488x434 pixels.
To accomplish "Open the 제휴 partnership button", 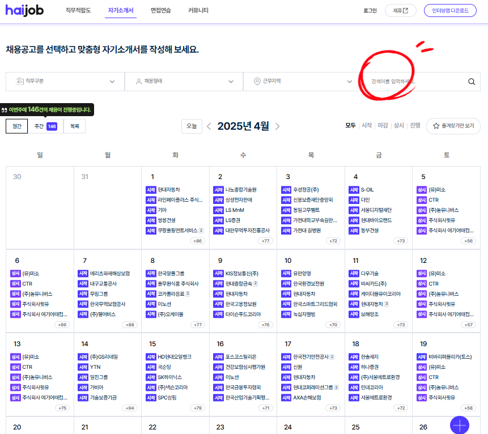I will pos(401,11).
